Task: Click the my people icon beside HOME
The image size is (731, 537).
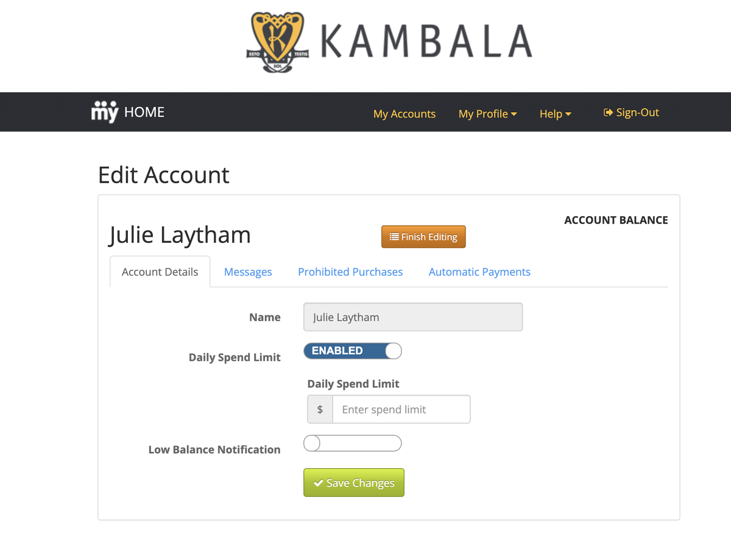Action: point(105,112)
